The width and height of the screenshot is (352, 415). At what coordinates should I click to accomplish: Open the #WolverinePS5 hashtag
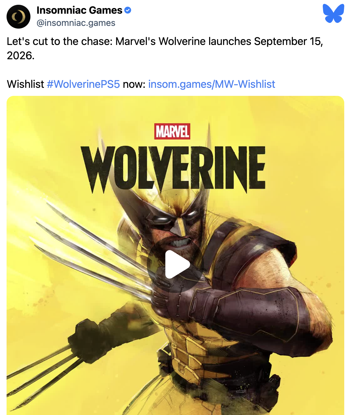pyautogui.click(x=83, y=84)
